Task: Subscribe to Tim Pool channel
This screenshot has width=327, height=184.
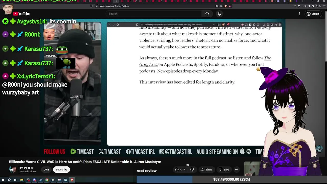Action: pos(61,169)
